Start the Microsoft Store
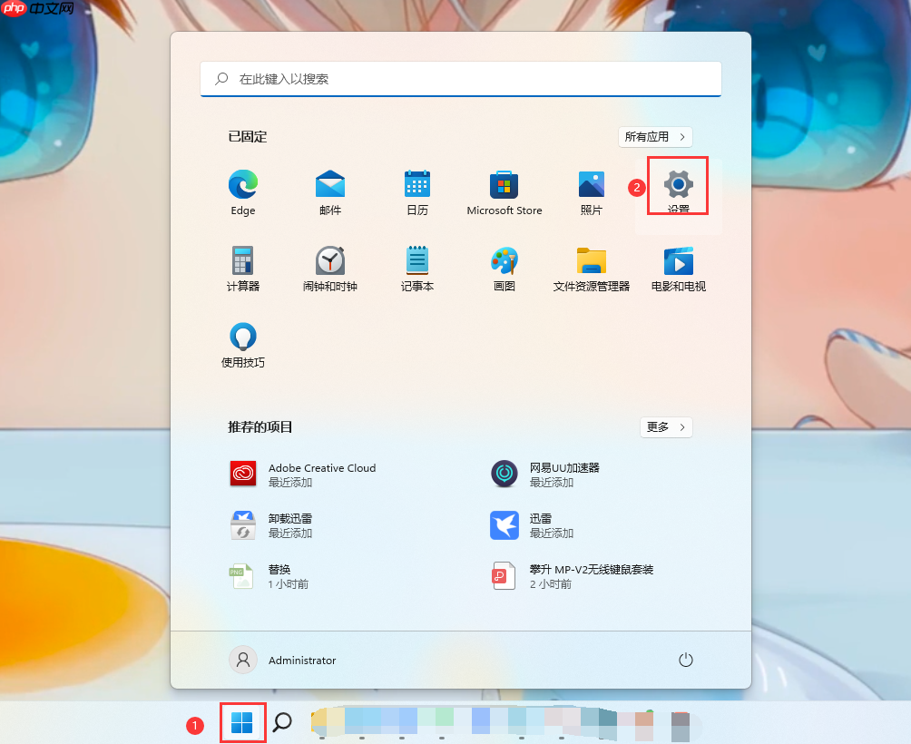 tap(504, 186)
